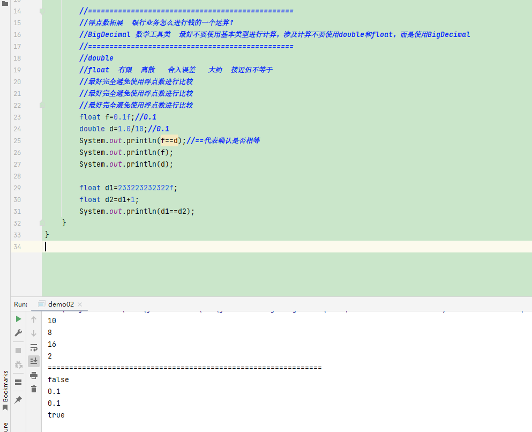This screenshot has width=532, height=432.
Task: Click 'System.out.println(d);' line
Action: pyautogui.click(x=126, y=164)
